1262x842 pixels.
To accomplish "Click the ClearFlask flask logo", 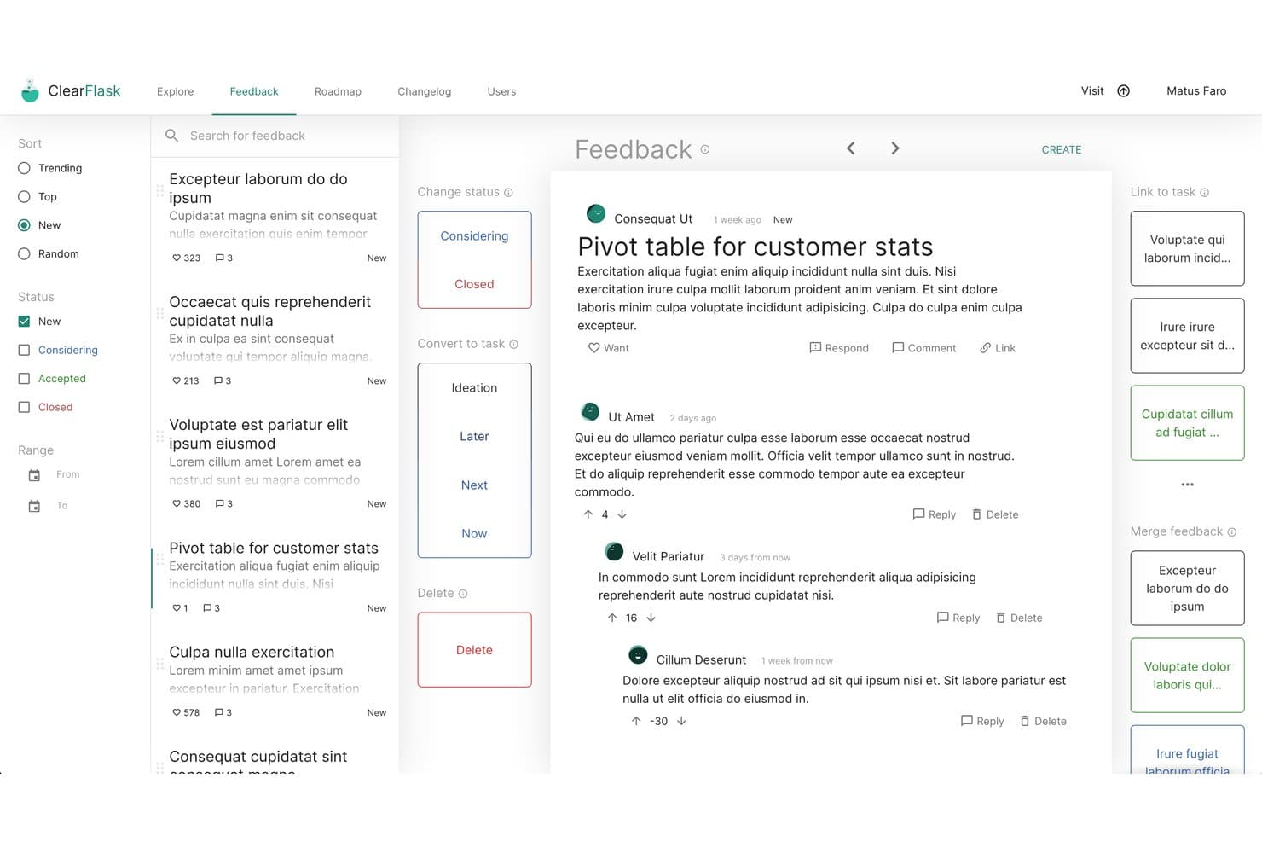I will pos(30,90).
